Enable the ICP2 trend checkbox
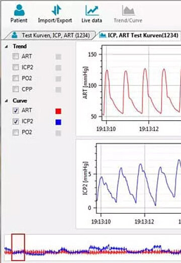This screenshot has height=263, width=181. pyautogui.click(x=16, y=67)
